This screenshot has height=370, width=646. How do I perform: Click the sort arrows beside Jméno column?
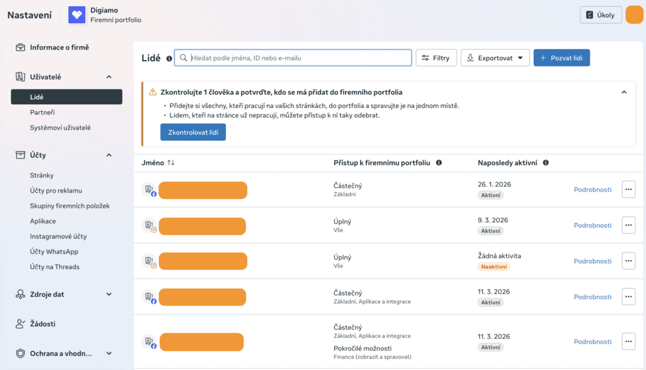pyautogui.click(x=171, y=163)
